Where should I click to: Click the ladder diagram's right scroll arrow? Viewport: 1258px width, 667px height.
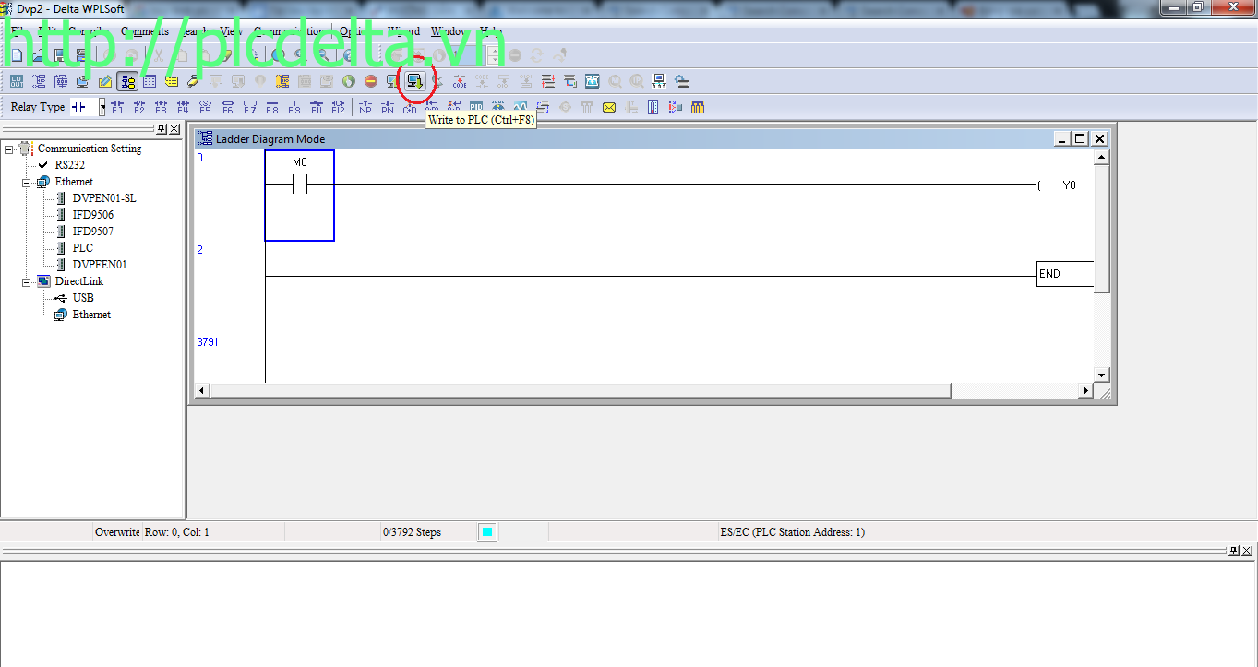pyautogui.click(x=1086, y=391)
